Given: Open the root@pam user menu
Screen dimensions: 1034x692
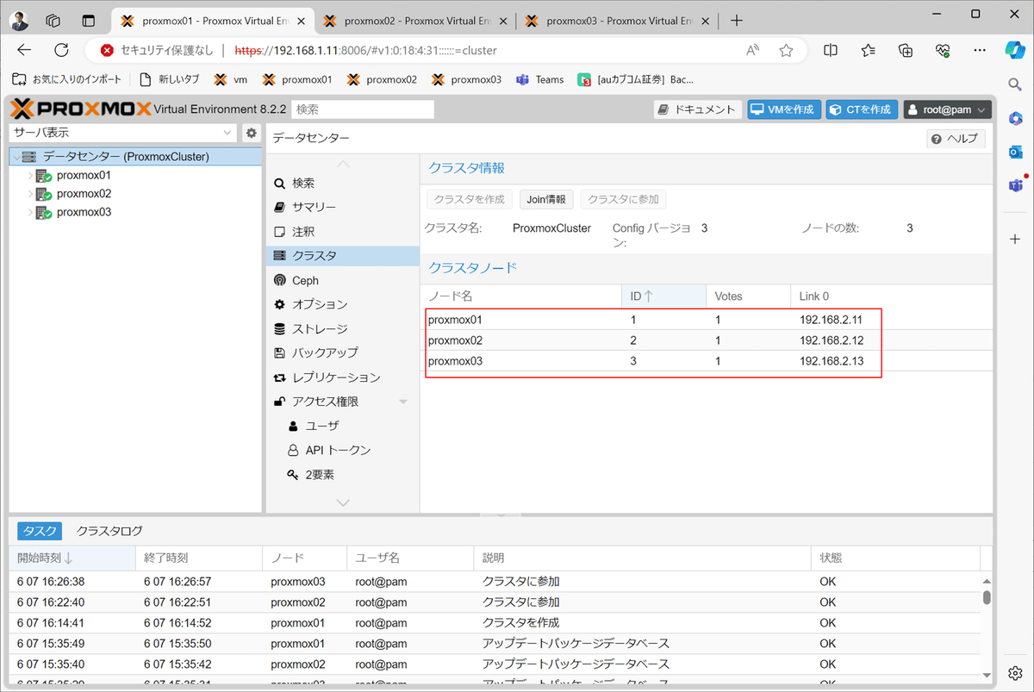Looking at the screenshot, I should [947, 109].
